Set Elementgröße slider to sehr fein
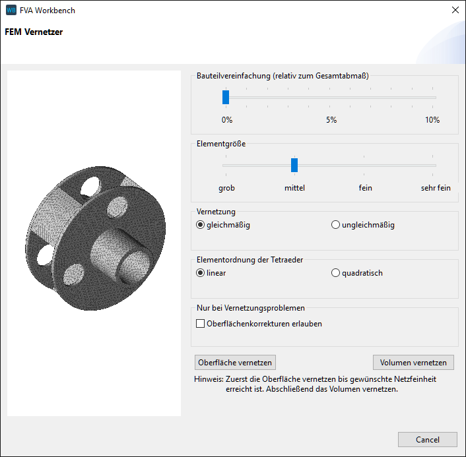Image resolution: width=466 pixels, height=457 pixels. tap(435, 166)
